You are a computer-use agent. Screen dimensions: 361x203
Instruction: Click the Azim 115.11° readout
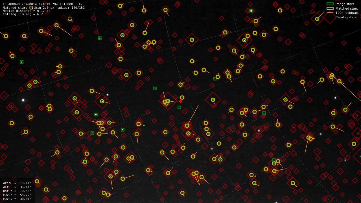pyautogui.click(x=17, y=183)
